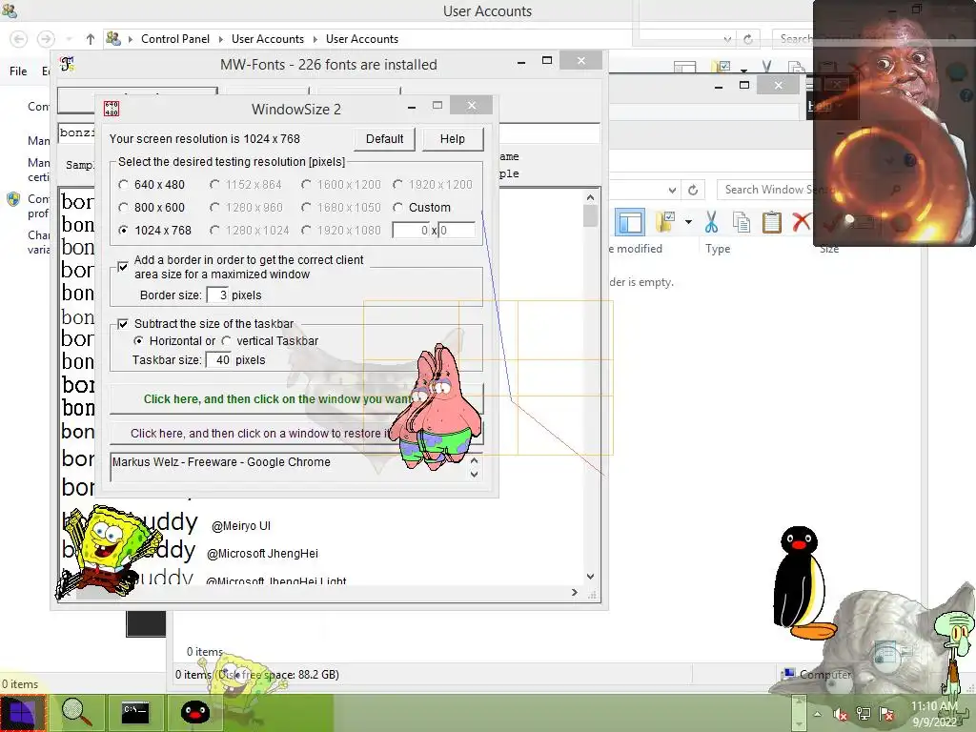The height and width of the screenshot is (732, 976).
Task: Click the muted volume tray icon
Action: (x=841, y=714)
